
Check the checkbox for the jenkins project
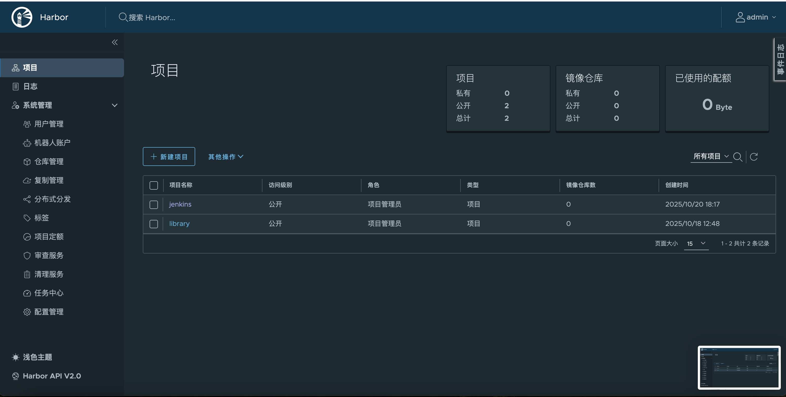[153, 204]
